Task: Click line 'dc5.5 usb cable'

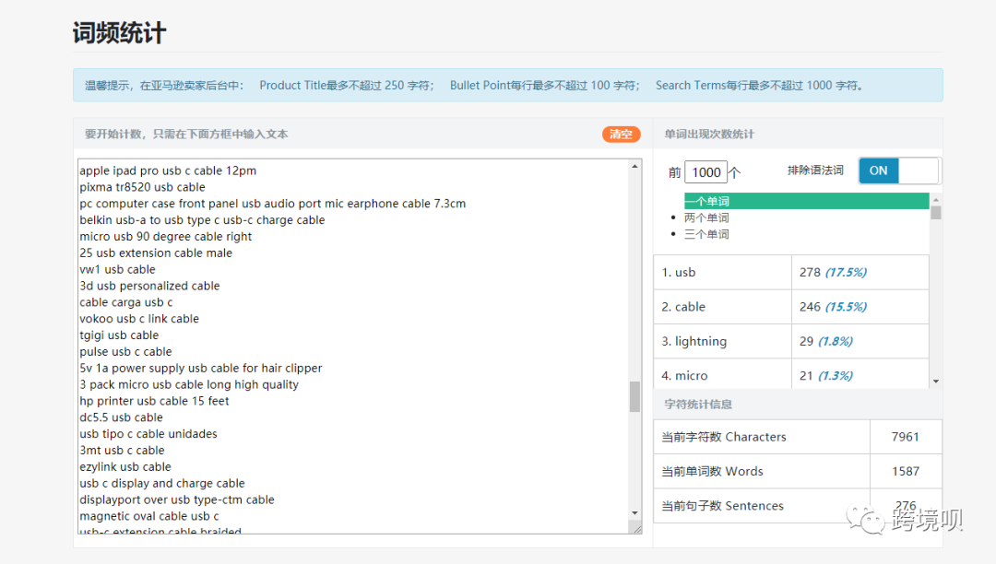Action: (x=122, y=418)
